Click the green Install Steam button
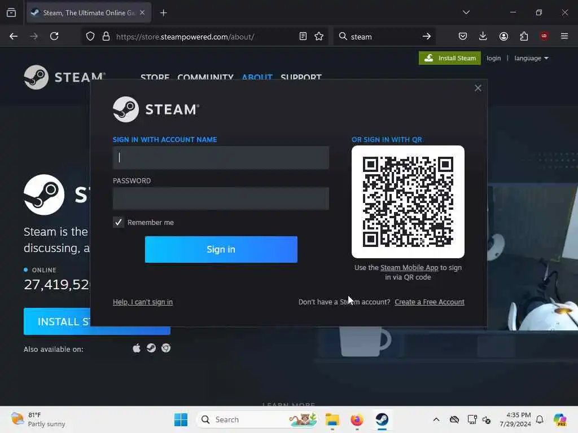This screenshot has width=578, height=433. 450,58
